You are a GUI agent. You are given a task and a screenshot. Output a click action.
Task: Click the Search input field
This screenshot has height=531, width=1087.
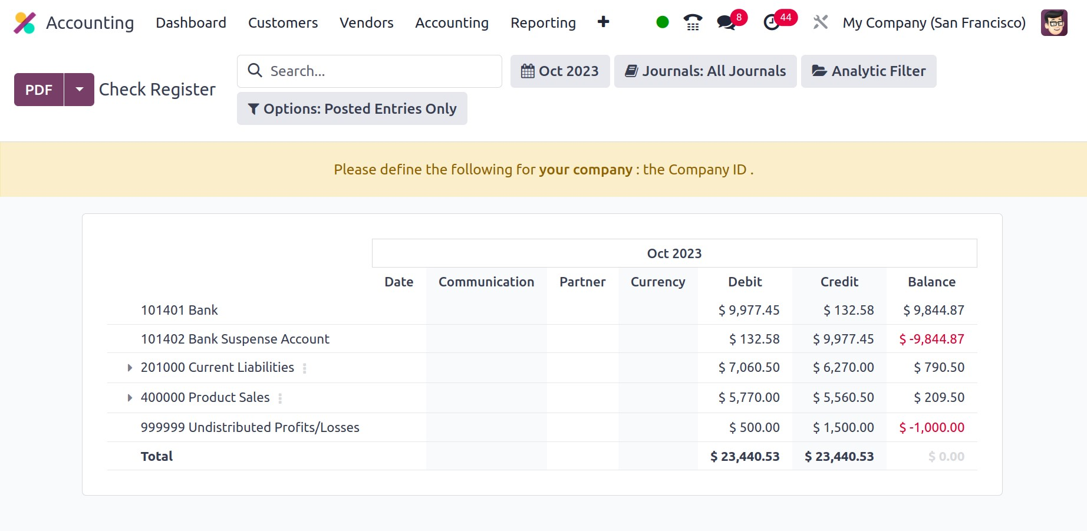pyautogui.click(x=377, y=71)
